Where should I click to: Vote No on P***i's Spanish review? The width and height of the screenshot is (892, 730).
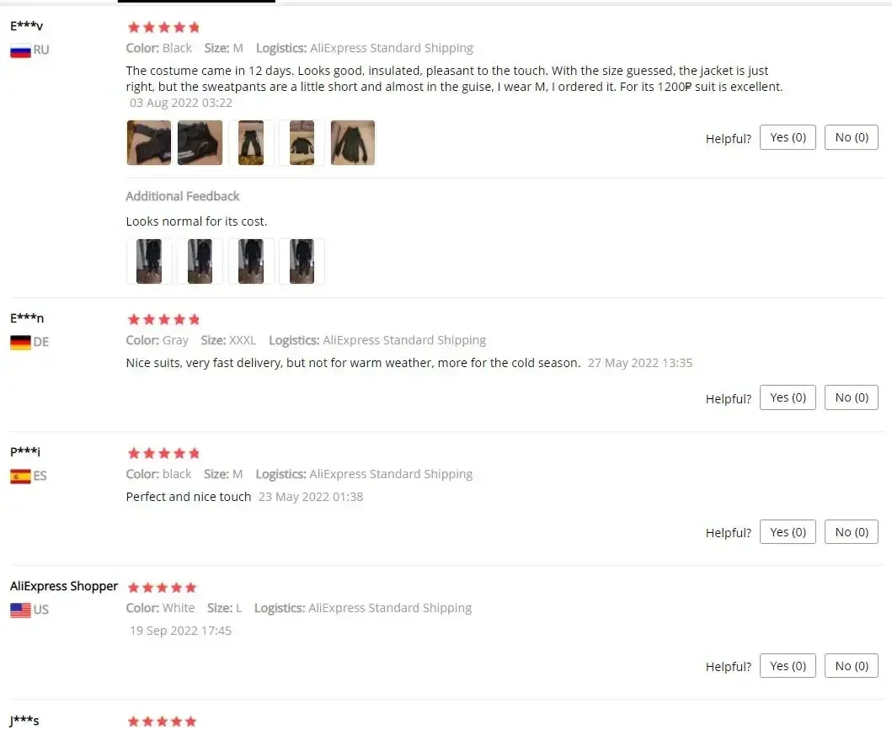[x=851, y=532]
